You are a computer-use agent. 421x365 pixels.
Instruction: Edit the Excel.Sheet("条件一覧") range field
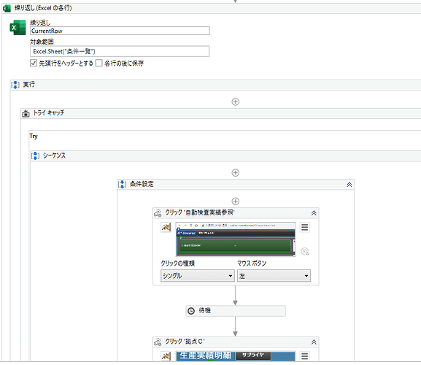tap(120, 51)
